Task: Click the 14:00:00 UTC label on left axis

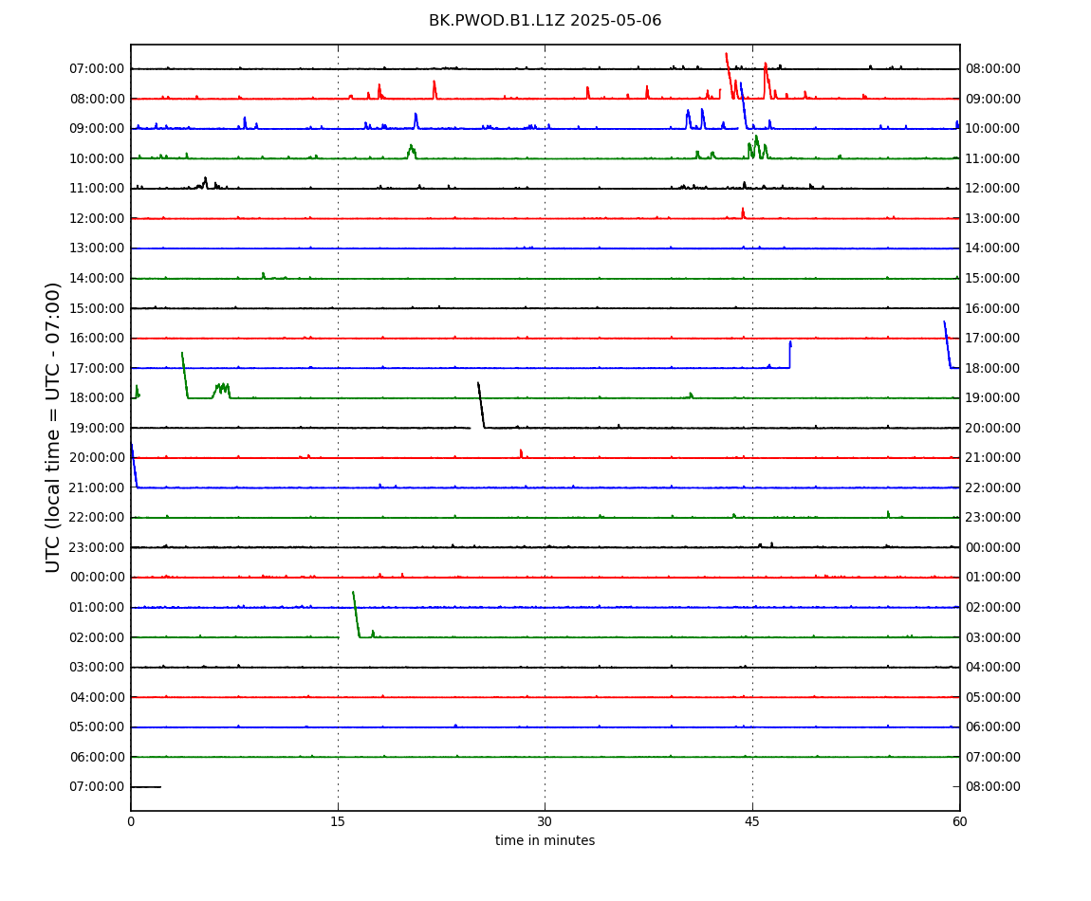Action: click(x=97, y=278)
